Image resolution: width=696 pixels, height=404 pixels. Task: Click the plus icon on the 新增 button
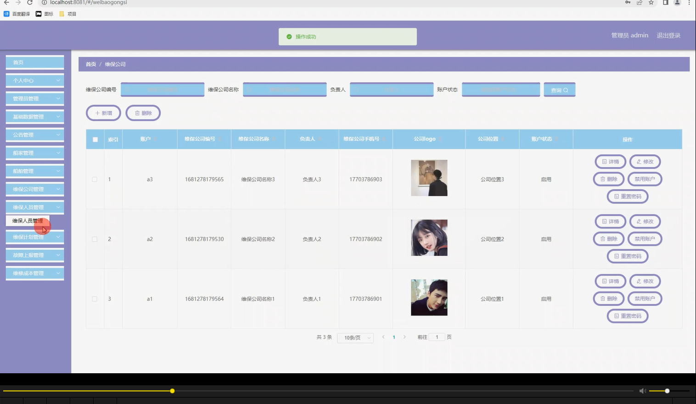97,113
